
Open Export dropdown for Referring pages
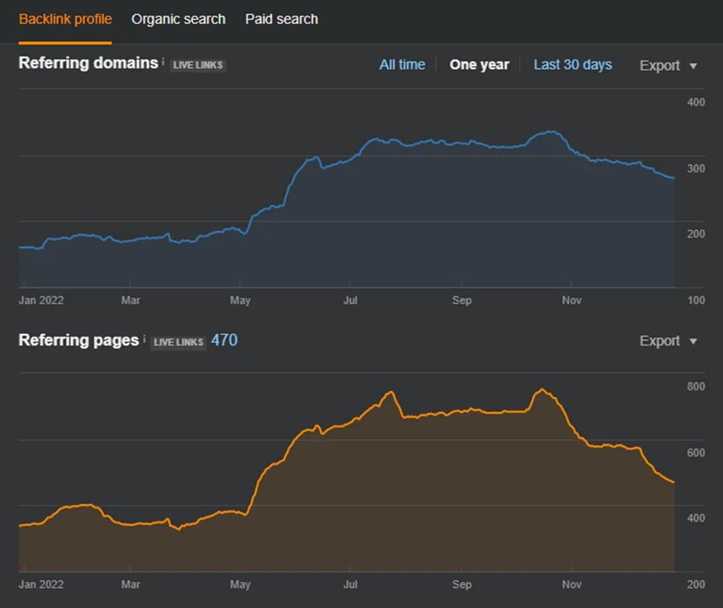pos(668,341)
